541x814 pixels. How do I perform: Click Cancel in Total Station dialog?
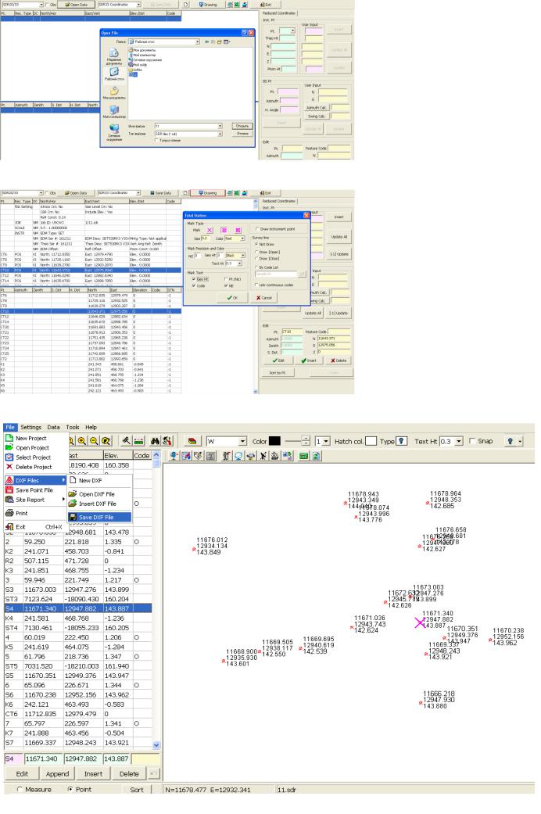263,298
